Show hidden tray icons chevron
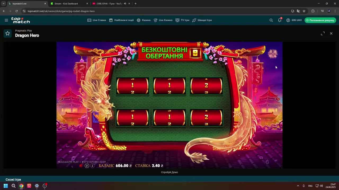The height and width of the screenshot is (190, 339). pos(298,186)
